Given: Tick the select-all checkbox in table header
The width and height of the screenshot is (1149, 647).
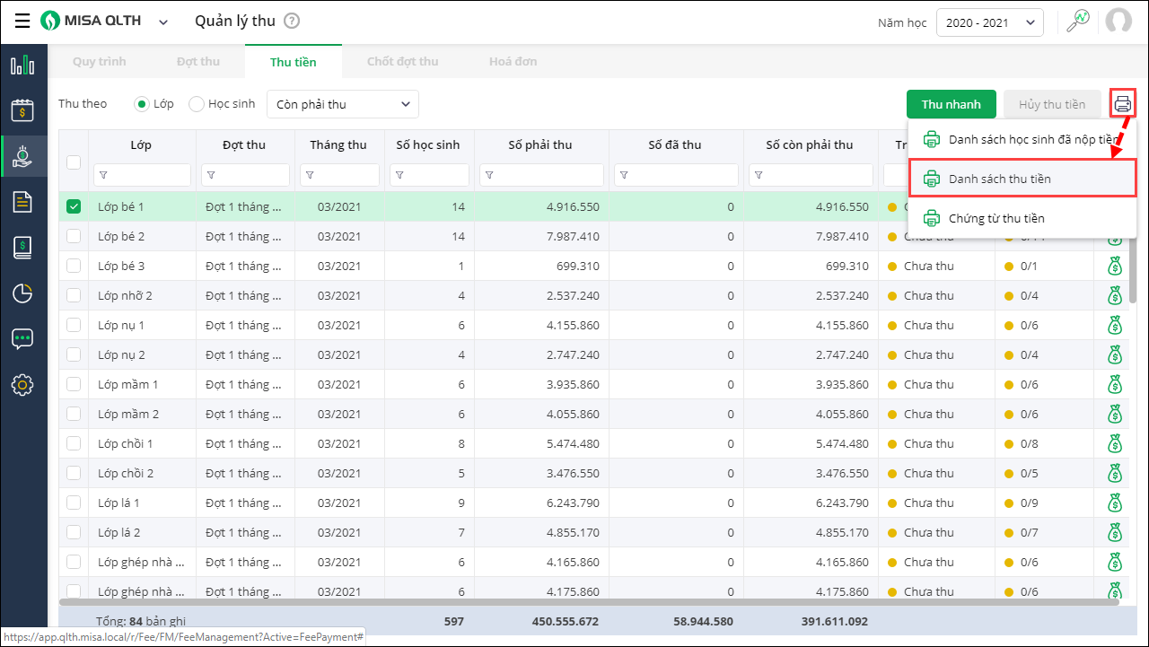Looking at the screenshot, I should click(74, 162).
